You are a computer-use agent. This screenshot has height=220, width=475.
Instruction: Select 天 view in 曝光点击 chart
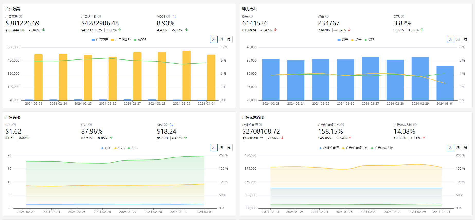(x=451, y=39)
